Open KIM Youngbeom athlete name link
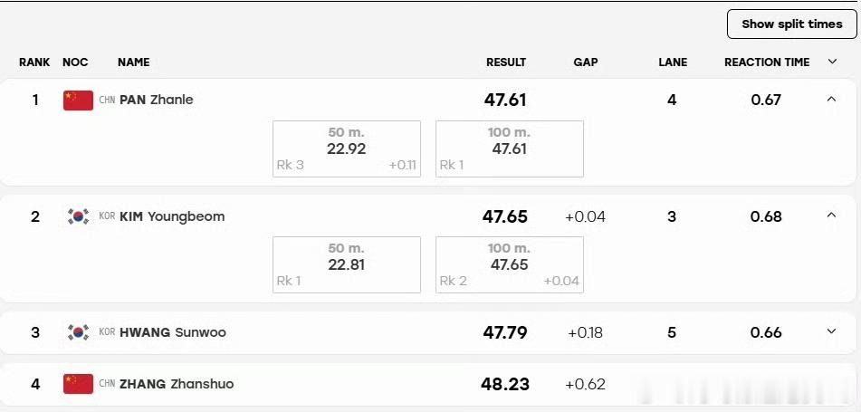 click(172, 216)
